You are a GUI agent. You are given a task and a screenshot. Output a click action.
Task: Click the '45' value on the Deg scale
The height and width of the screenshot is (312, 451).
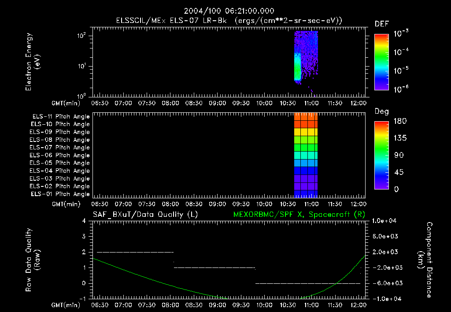click(x=399, y=172)
